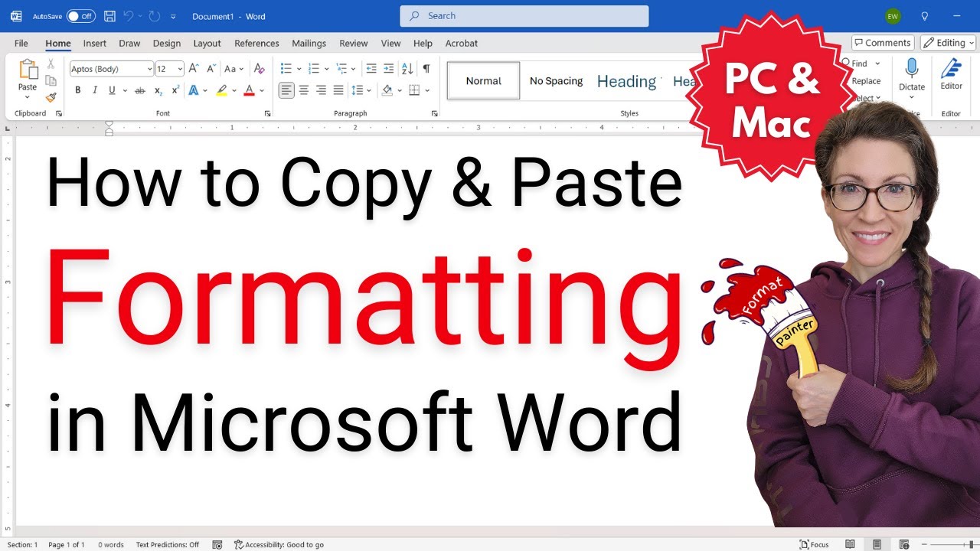
Task: Clear all formatting with the eraser A icon
Action: point(260,69)
